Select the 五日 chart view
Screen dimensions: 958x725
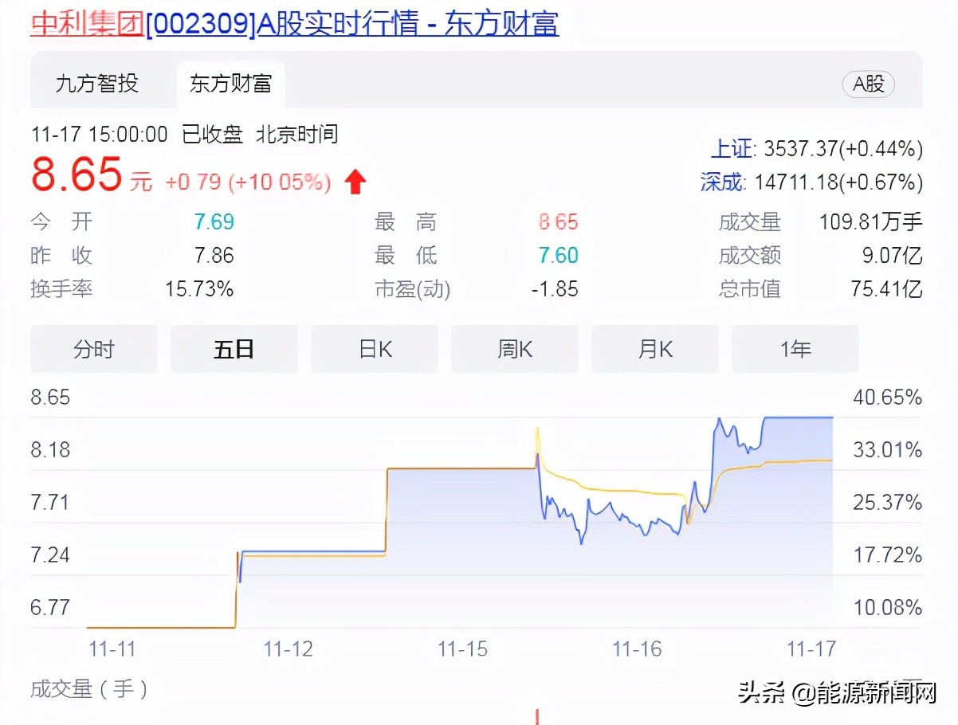pyautogui.click(x=234, y=348)
